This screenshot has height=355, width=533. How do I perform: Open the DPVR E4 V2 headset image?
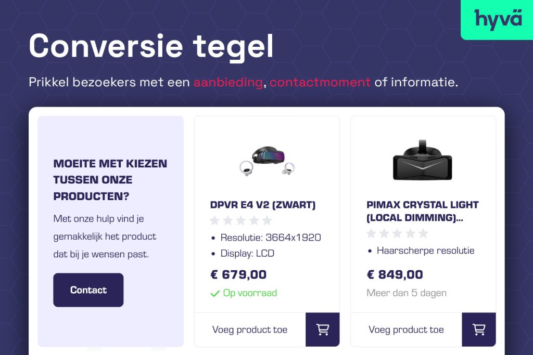[267, 160]
